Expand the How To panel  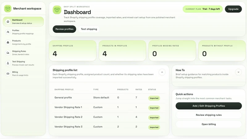[x=238, y=72]
